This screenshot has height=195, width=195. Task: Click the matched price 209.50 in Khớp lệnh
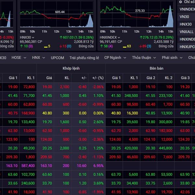click(46, 157)
